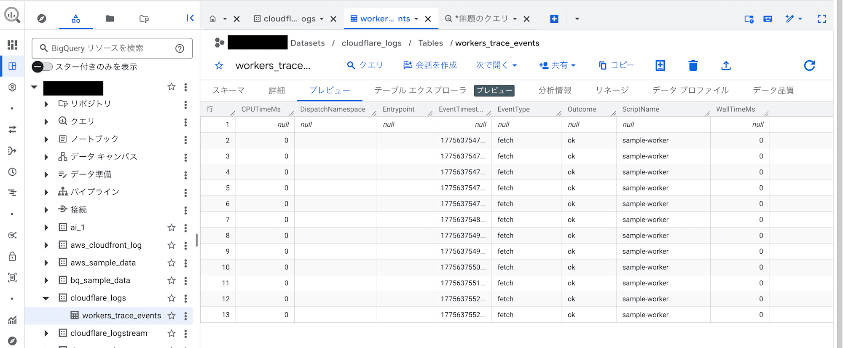
Task: Close the worker...nts tab
Action: coord(428,19)
